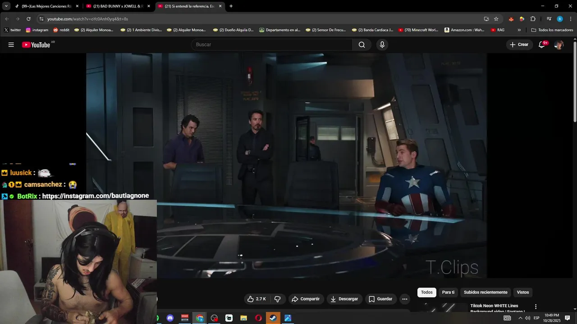Viewport: 577px width, 324px height.
Task: Open the YouTube hamburger guide menu
Action: point(11,45)
